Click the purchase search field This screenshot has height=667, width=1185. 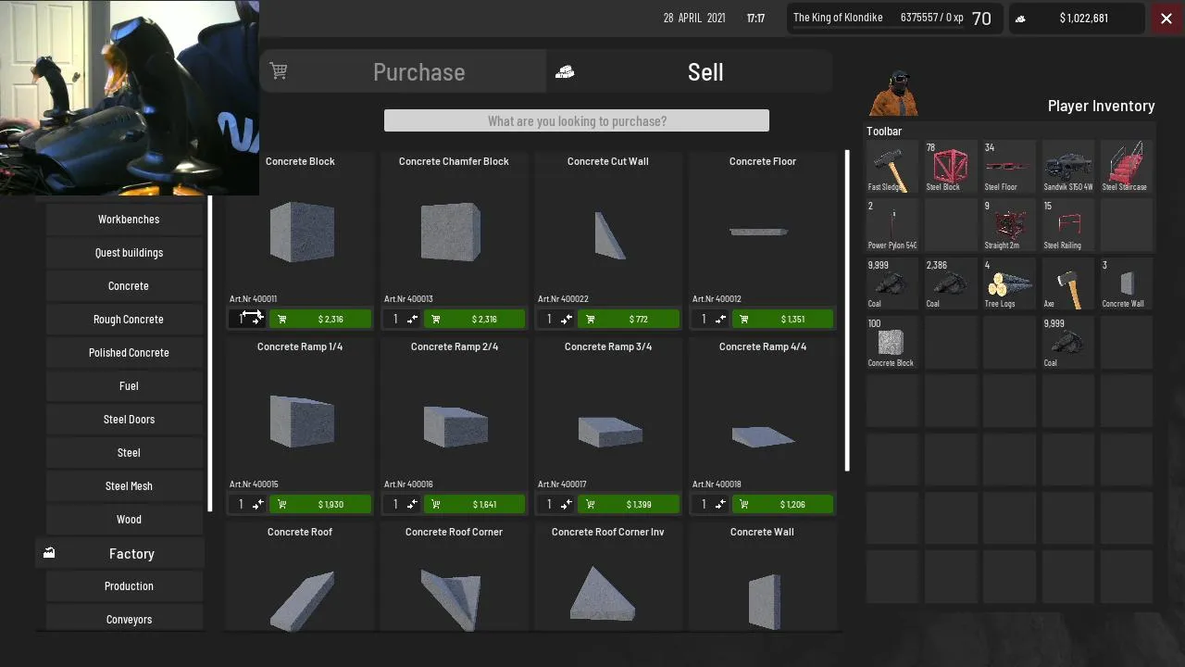pyautogui.click(x=577, y=120)
